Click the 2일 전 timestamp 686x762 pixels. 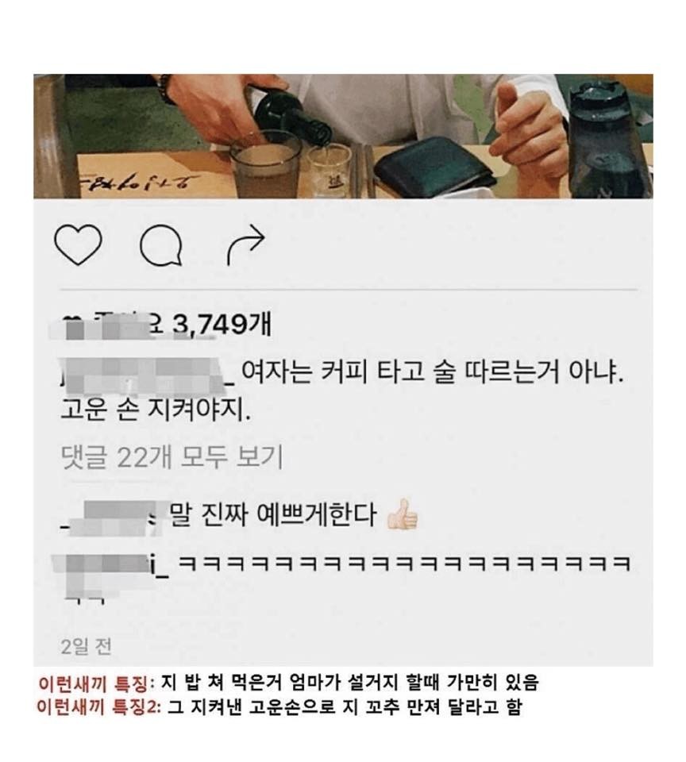pyautogui.click(x=87, y=647)
